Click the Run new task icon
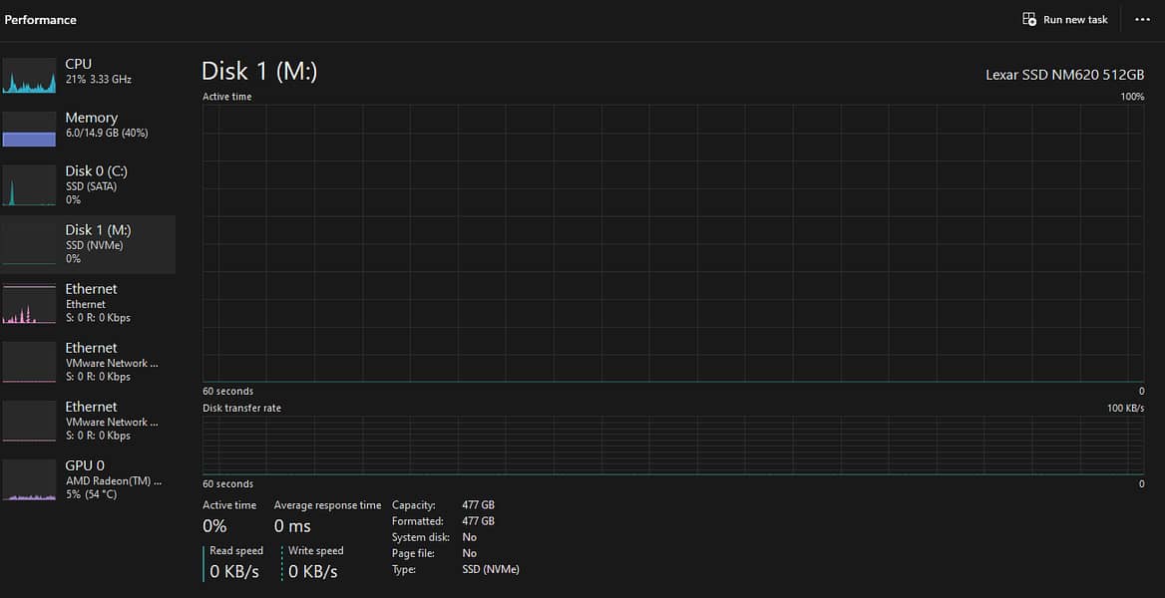Image resolution: width=1165 pixels, height=598 pixels. [1029, 19]
